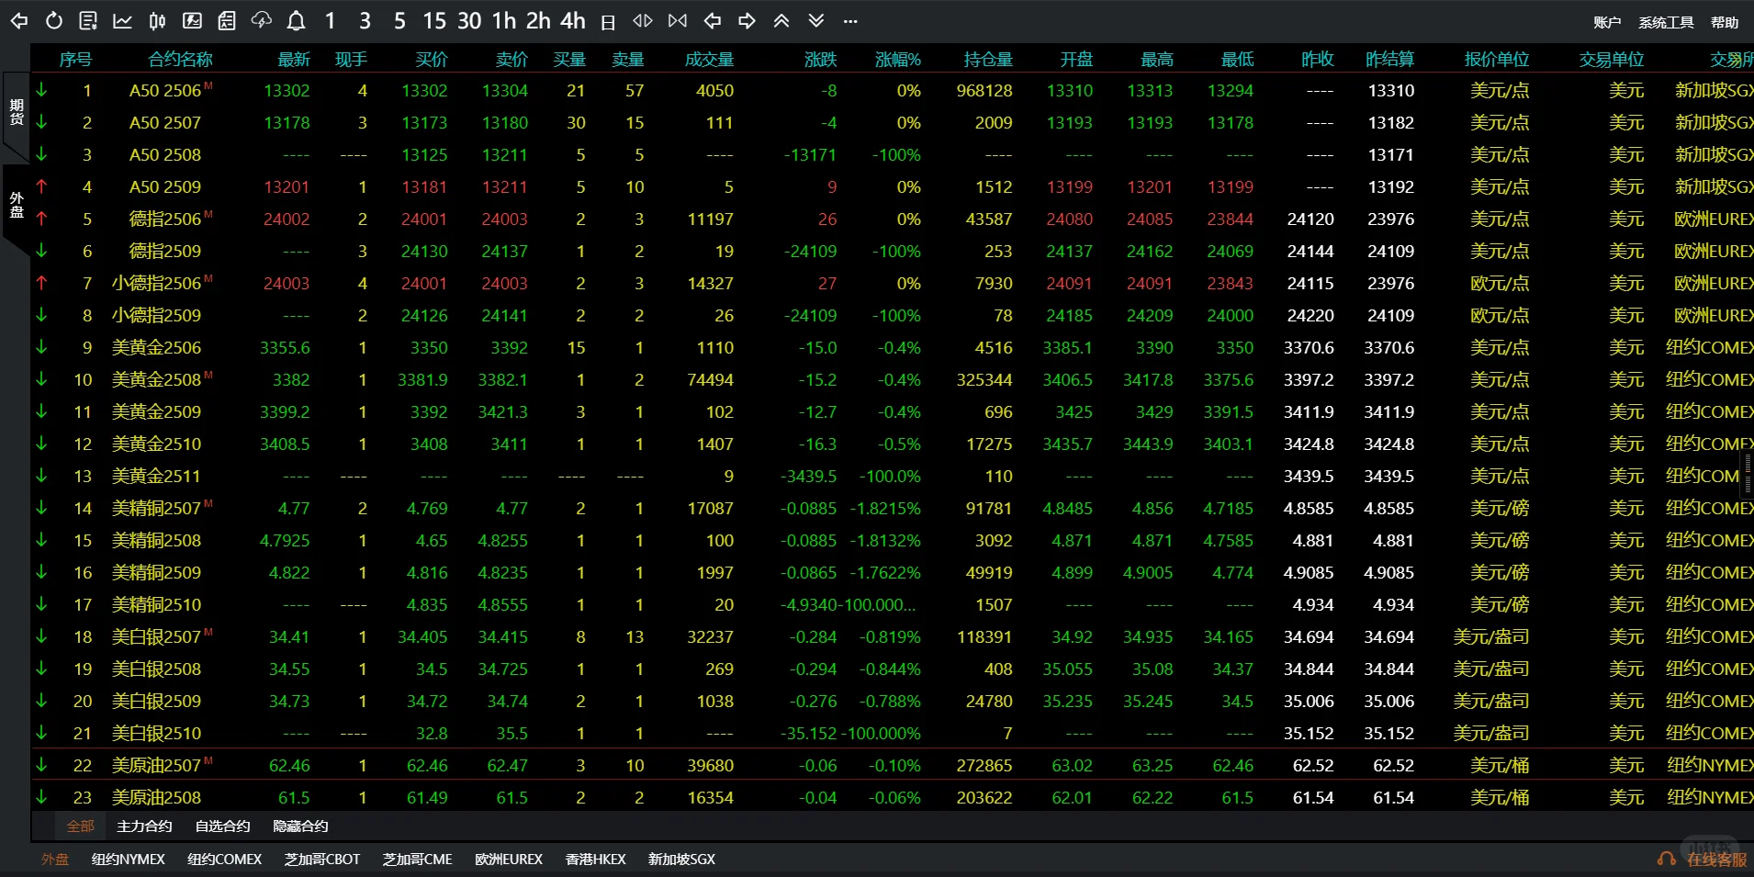Select the 美原油2507 contract row

point(893,766)
